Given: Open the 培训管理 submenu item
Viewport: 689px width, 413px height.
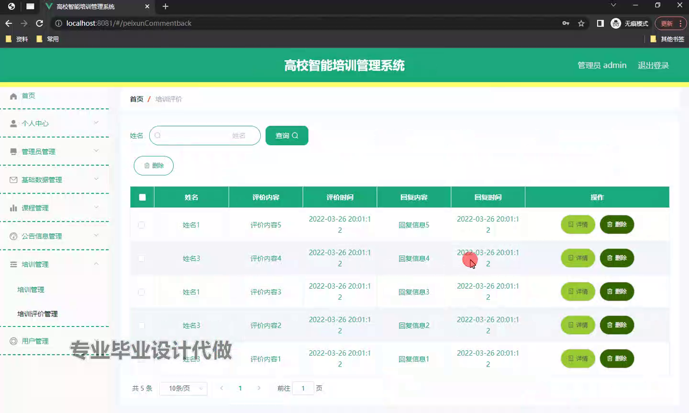Looking at the screenshot, I should 31,290.
